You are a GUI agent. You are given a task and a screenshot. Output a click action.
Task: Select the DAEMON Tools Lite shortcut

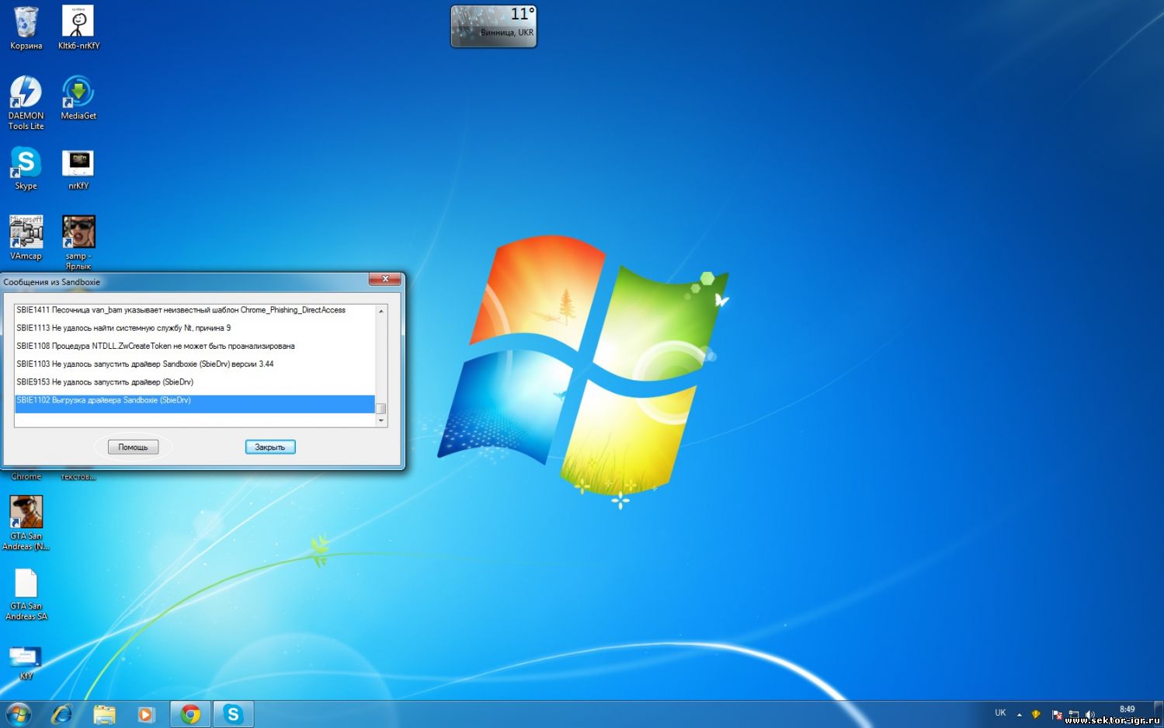26,103
